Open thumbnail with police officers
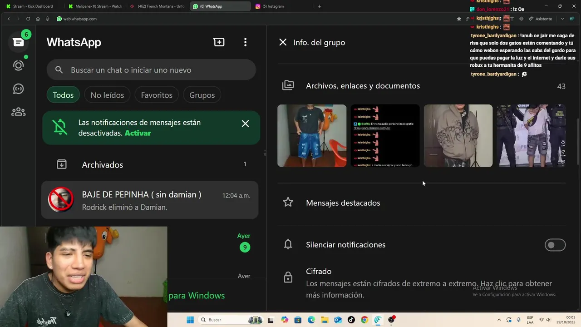 pos(531,136)
